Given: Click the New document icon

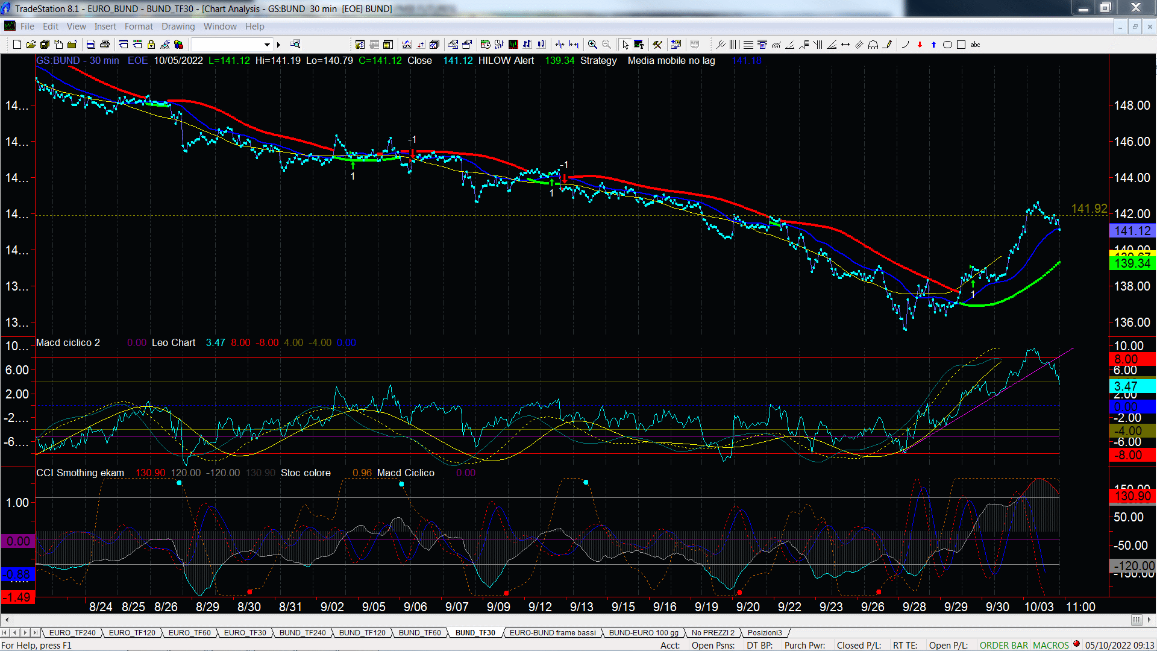Looking at the screenshot, I should pos(17,45).
